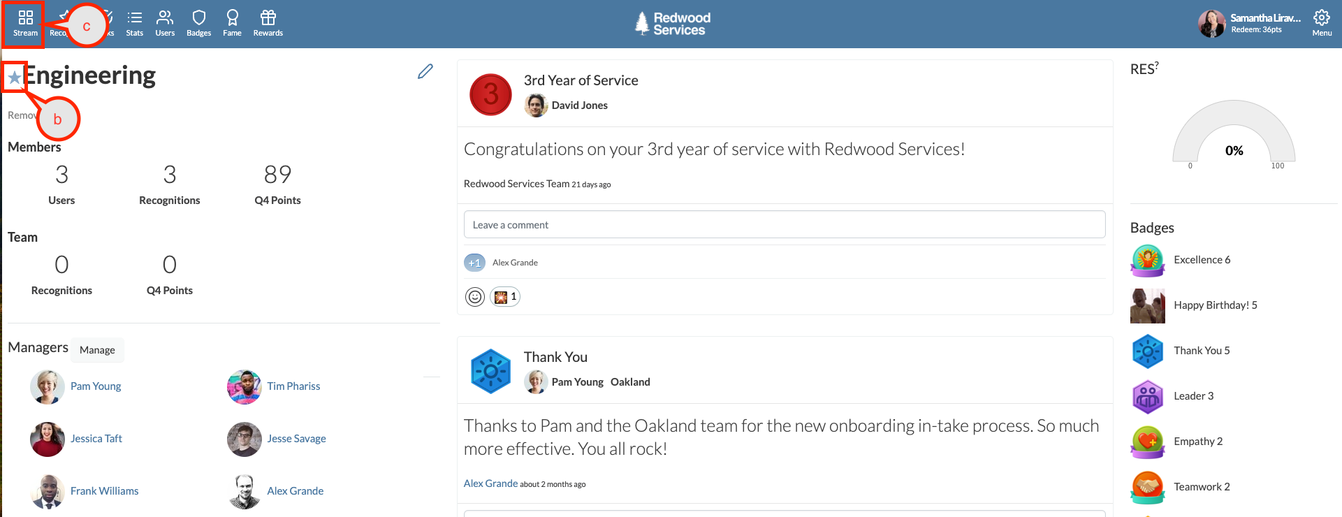Click the Redwood Services logo
The height and width of the screenshot is (517, 1342).
pyautogui.click(x=672, y=24)
